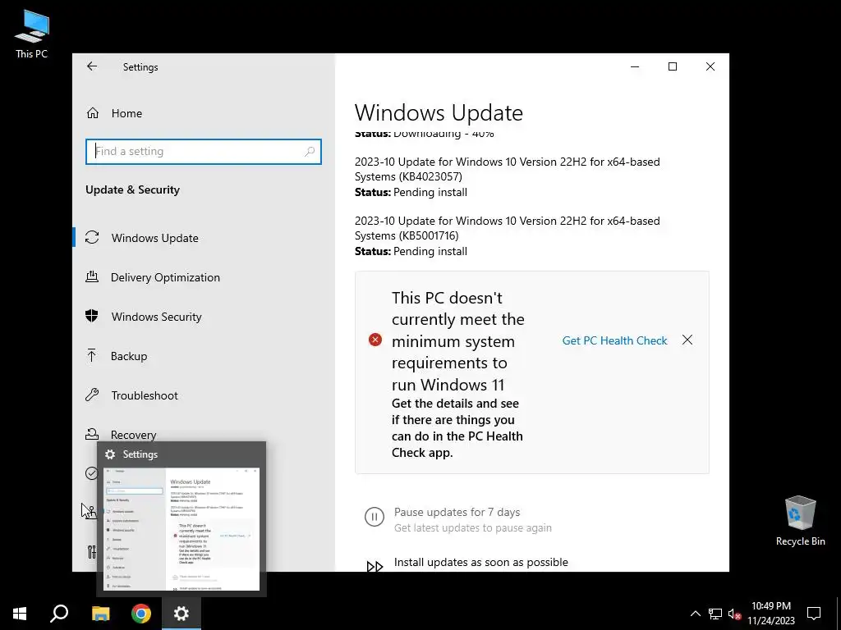Open the clock showing 10:49 PM
841x630 pixels.
coord(770,614)
